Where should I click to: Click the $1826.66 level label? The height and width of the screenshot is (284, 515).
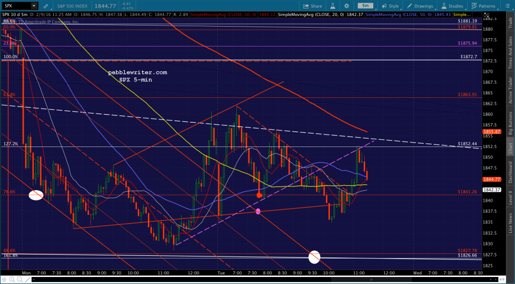pos(467,255)
